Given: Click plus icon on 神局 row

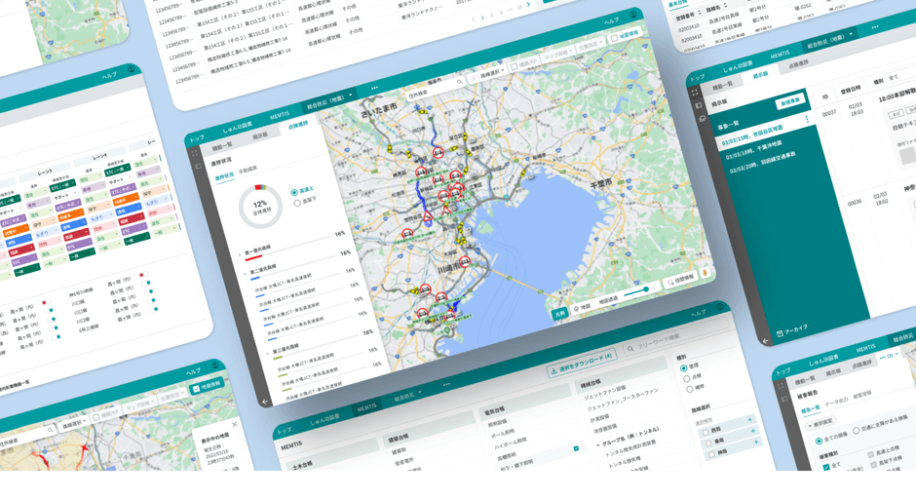Looking at the screenshot, I should click(x=756, y=442).
